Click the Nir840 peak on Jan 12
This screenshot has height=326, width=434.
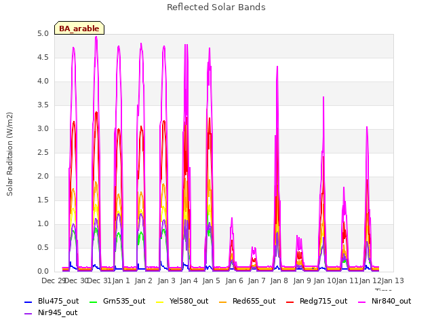(367, 127)
